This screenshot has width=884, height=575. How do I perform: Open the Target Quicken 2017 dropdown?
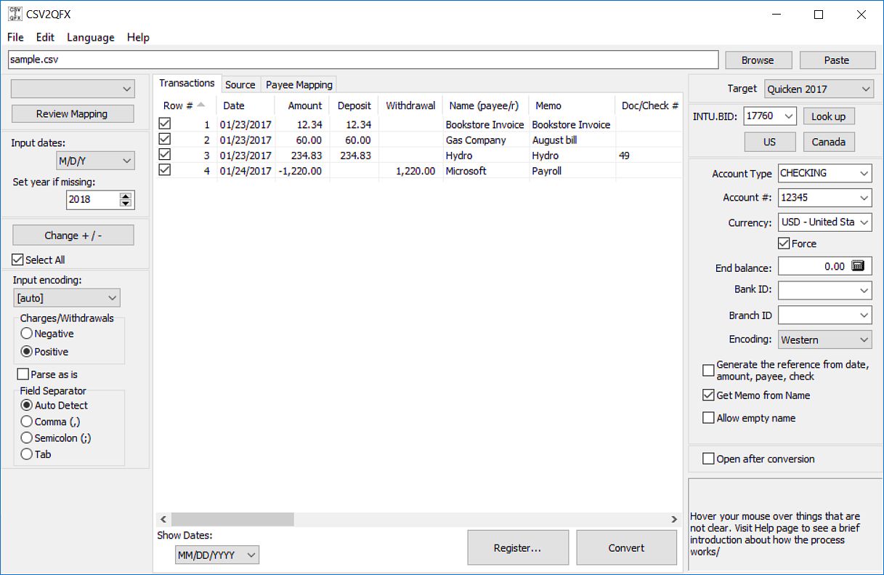point(819,89)
